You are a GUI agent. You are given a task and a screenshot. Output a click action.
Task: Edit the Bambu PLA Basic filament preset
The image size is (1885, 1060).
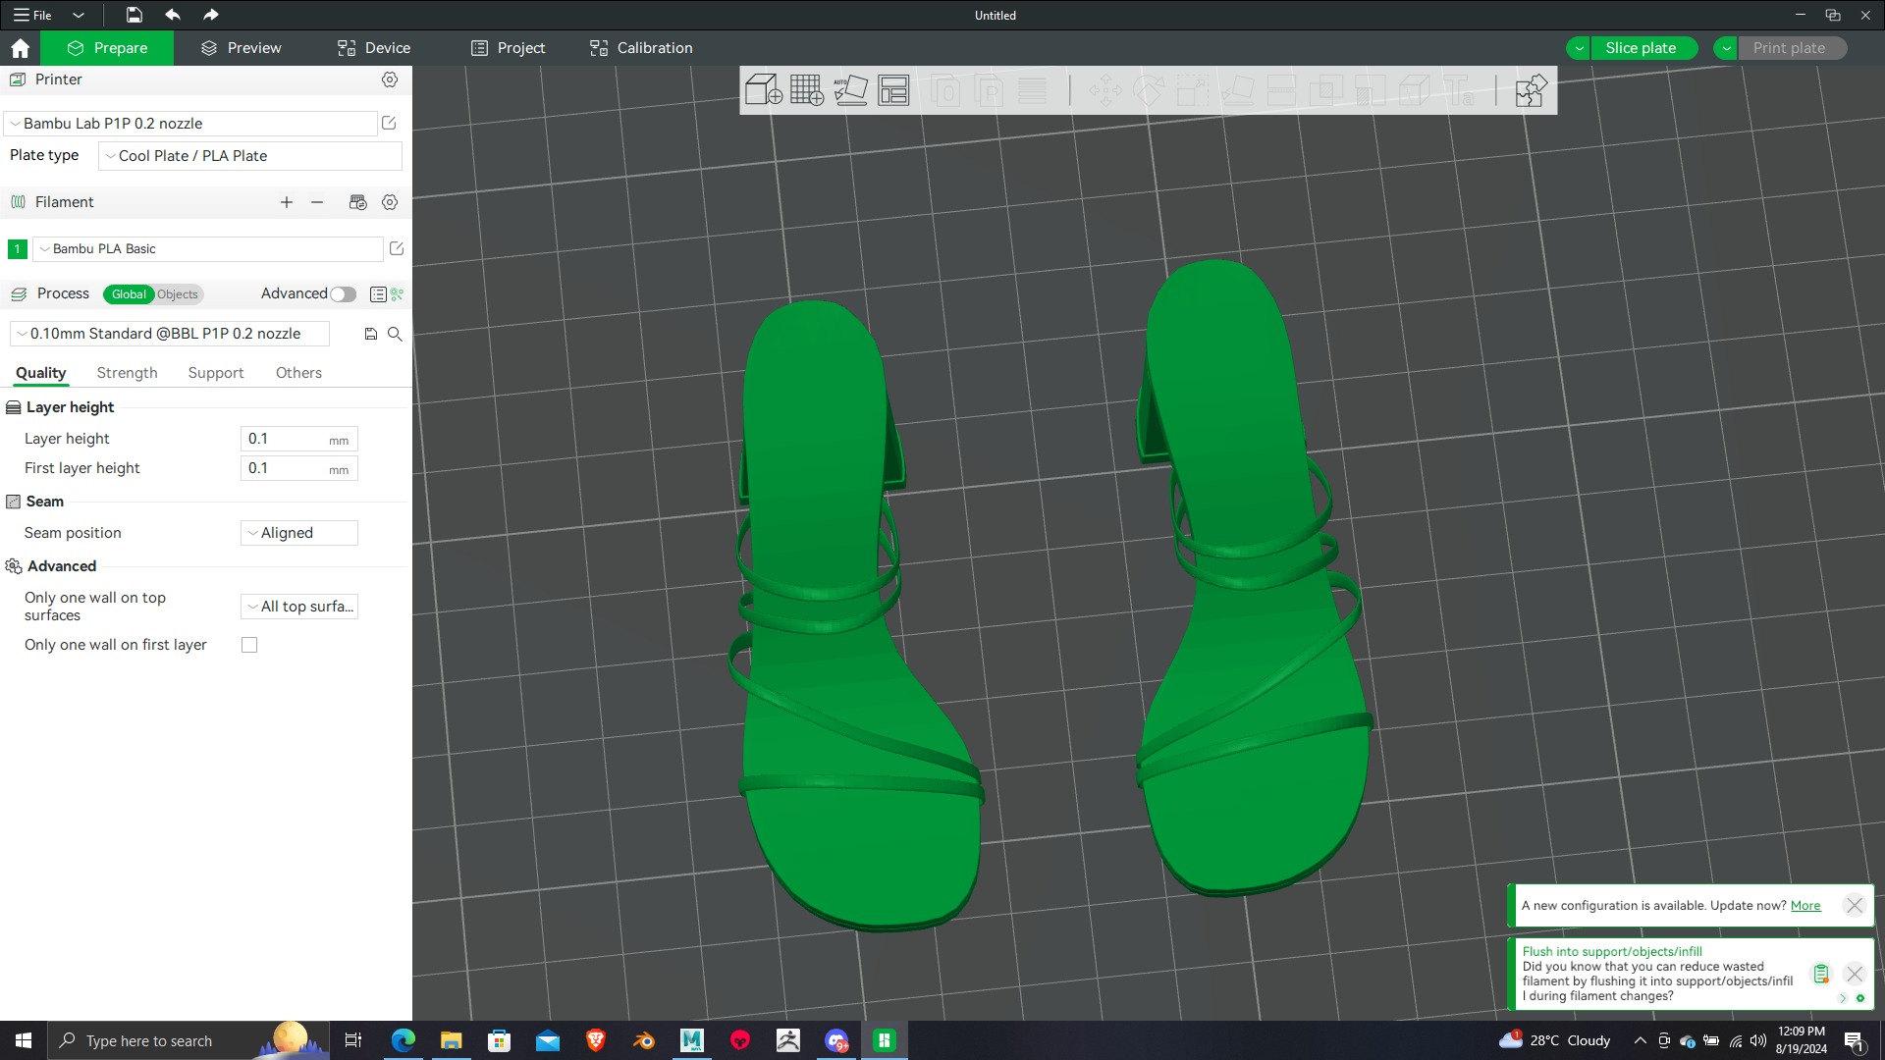pyautogui.click(x=397, y=248)
